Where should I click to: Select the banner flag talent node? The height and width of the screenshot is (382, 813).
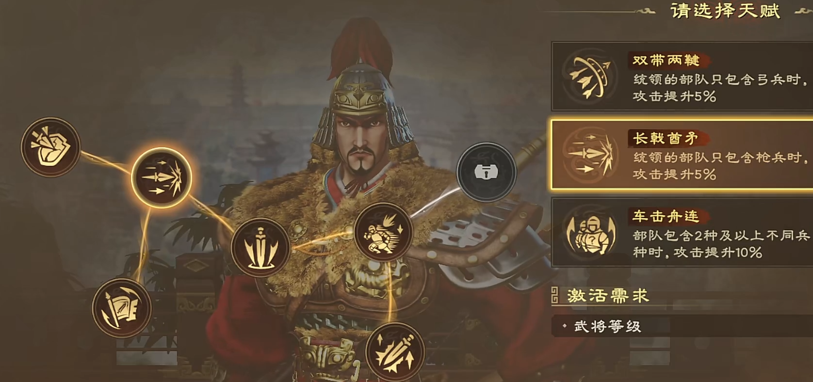pyautogui.click(x=122, y=308)
